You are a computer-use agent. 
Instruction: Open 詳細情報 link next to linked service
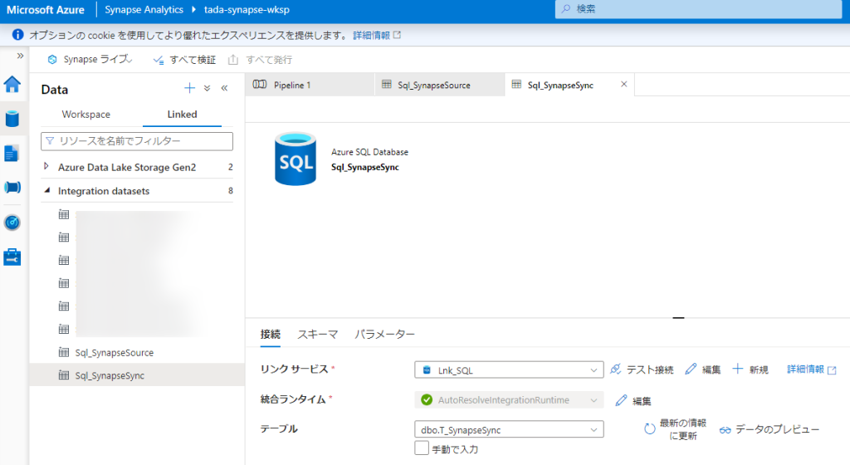pos(812,370)
